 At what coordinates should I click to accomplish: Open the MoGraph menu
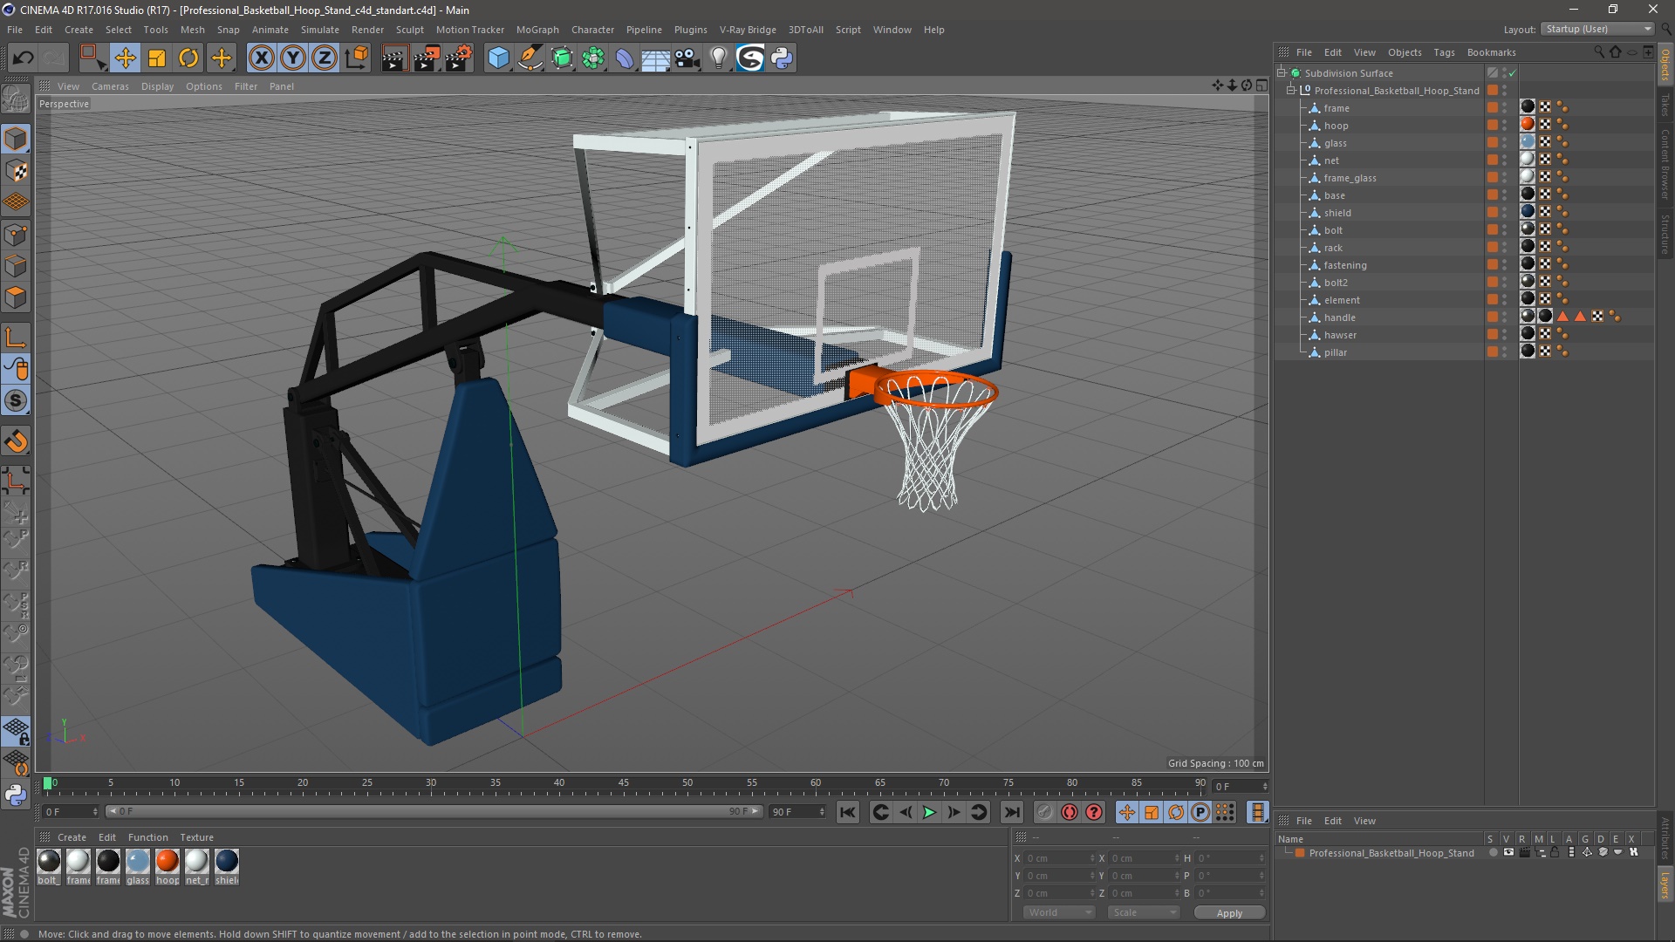coord(537,30)
